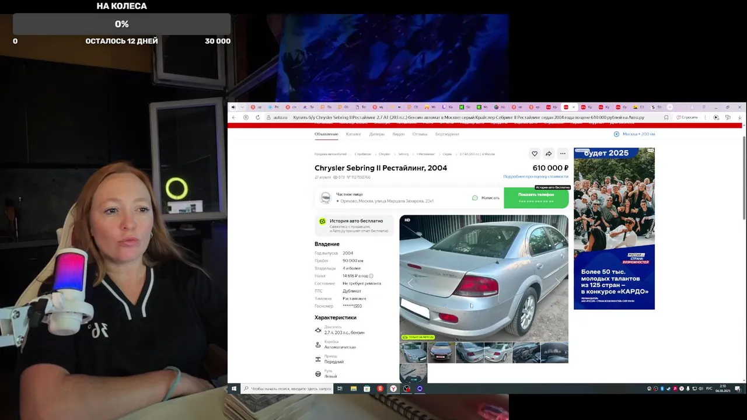Open the fourth thumbnail, rear side view
The height and width of the screenshot is (420, 747).
[x=498, y=352]
